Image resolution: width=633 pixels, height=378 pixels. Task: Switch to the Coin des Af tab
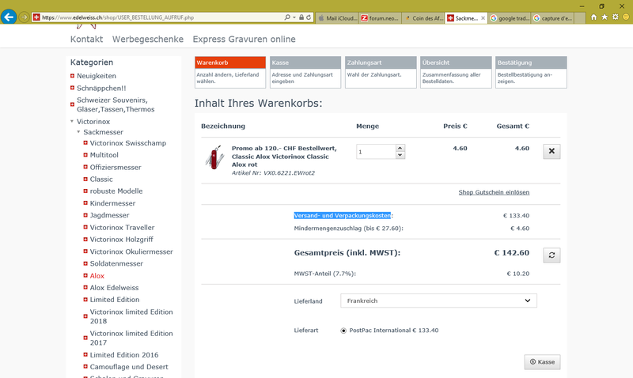[423, 18]
